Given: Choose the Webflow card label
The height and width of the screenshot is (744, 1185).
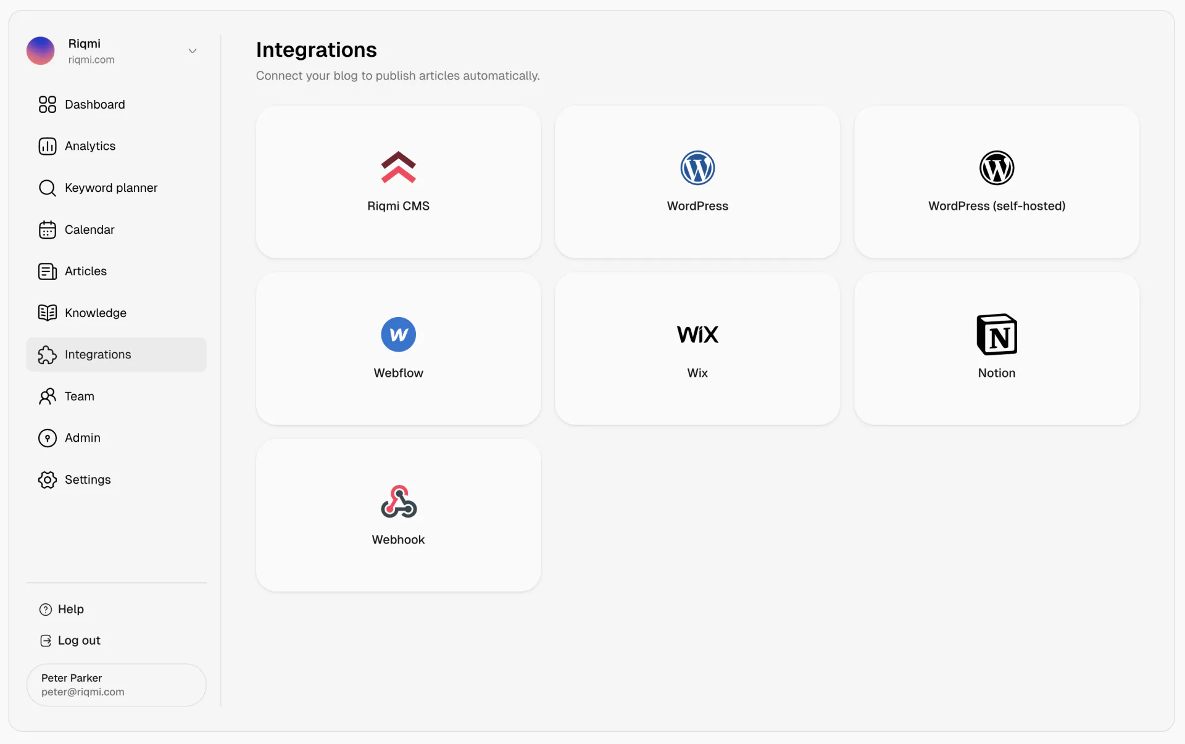Looking at the screenshot, I should click(399, 373).
